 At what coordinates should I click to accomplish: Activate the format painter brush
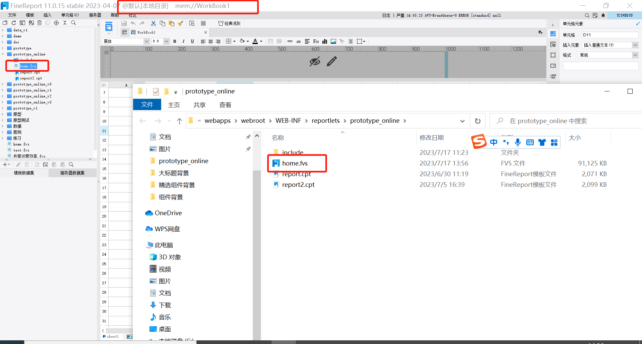point(181,23)
